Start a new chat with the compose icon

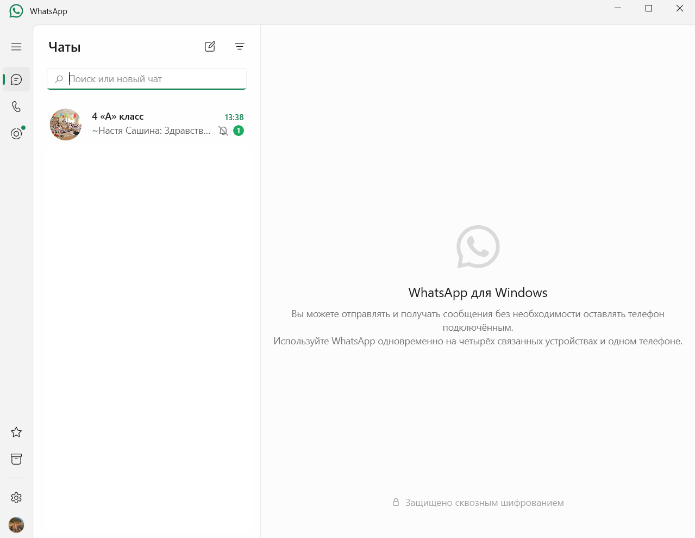210,47
